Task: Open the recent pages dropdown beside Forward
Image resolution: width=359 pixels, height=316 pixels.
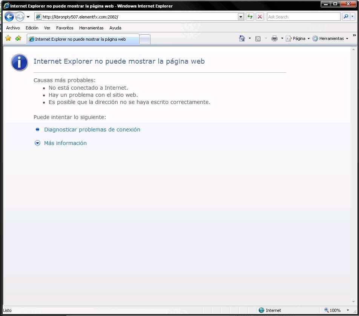Action: (x=28, y=17)
